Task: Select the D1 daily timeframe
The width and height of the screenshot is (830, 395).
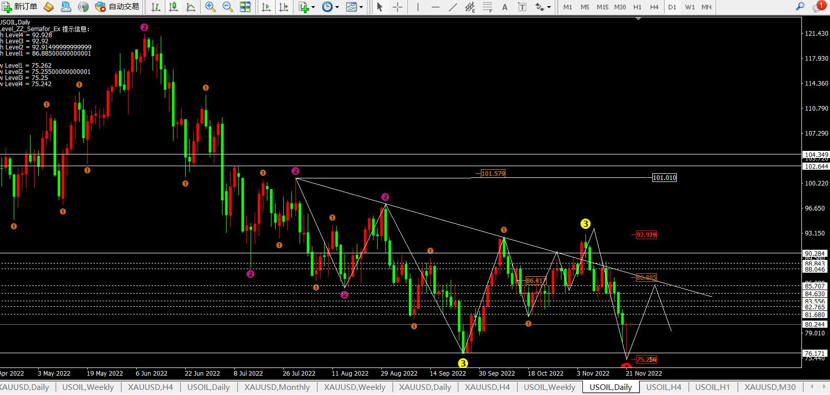Action: click(672, 7)
